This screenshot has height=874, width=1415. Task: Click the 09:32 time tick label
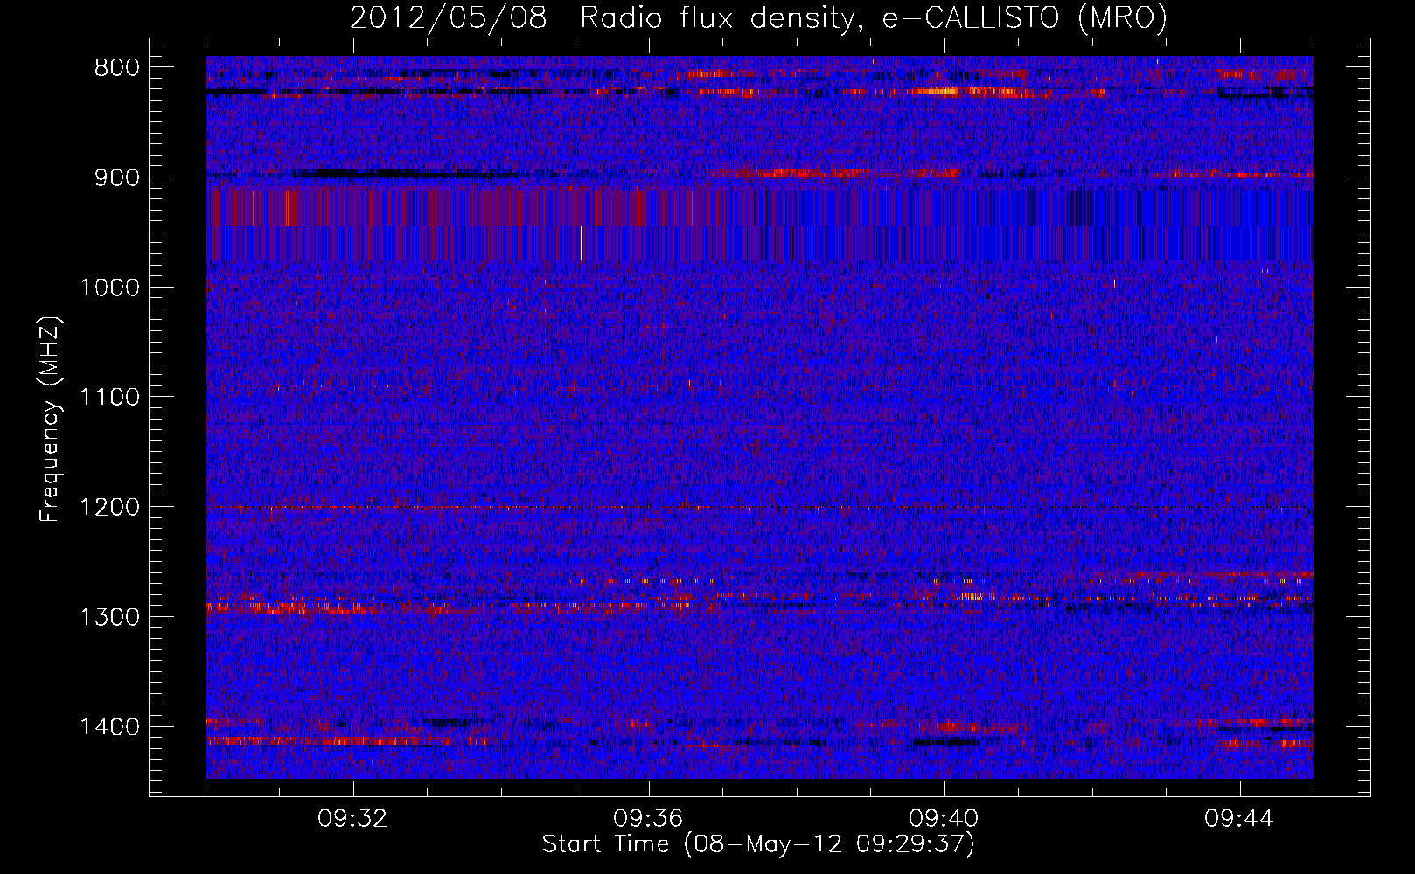(x=352, y=819)
